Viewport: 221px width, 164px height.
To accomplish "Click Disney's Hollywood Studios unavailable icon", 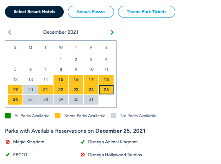I will pyautogui.click(x=83, y=155).
